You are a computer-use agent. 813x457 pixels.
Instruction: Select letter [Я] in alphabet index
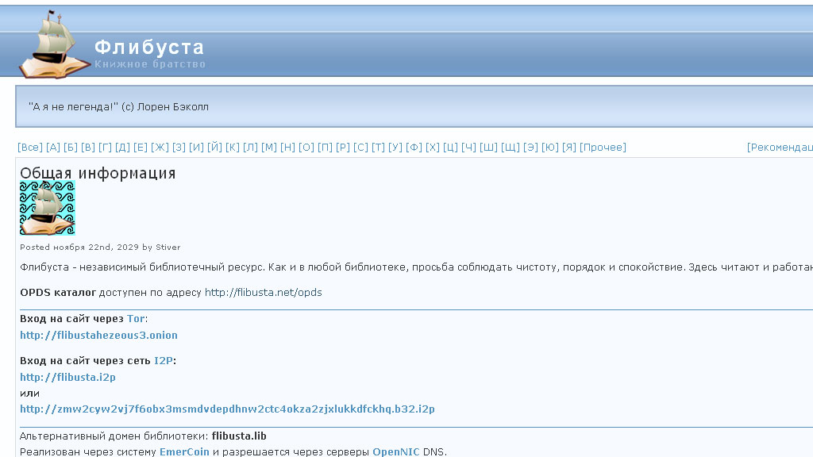(568, 148)
